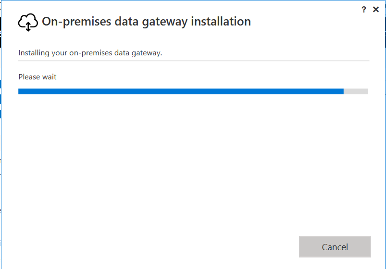
Task: Close the installer with the X icon
Action: point(375,9)
